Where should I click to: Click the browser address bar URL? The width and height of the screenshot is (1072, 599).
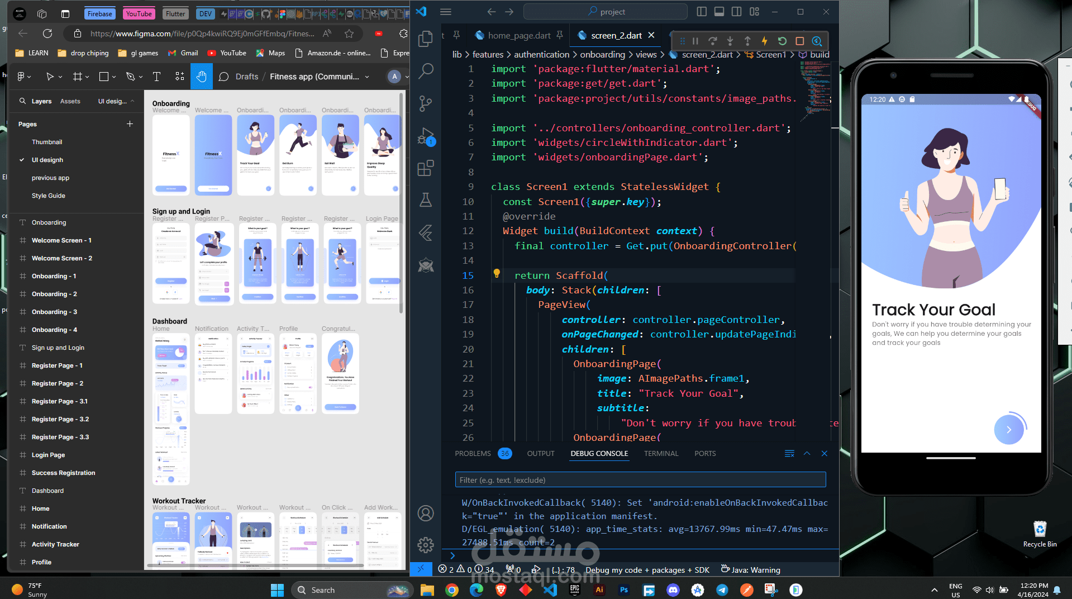[202, 34]
